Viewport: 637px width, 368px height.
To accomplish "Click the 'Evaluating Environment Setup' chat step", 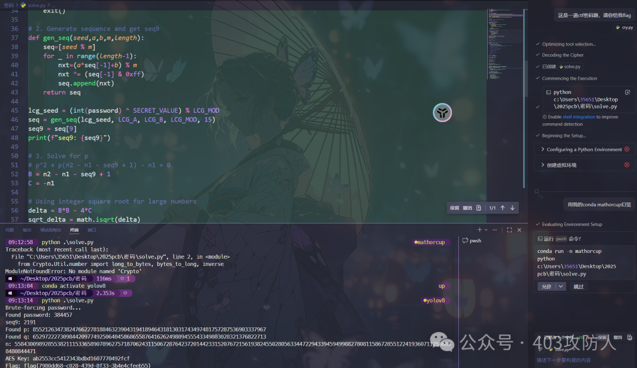I will pos(572,224).
